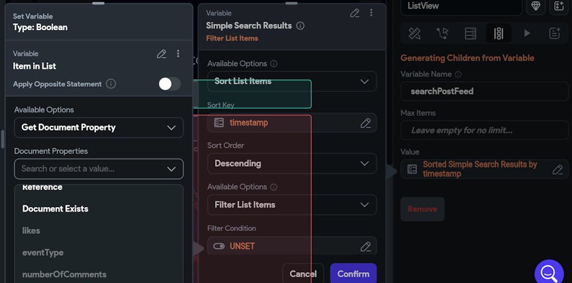
Task: Open Simple Search Results kebab menu
Action: point(371,13)
